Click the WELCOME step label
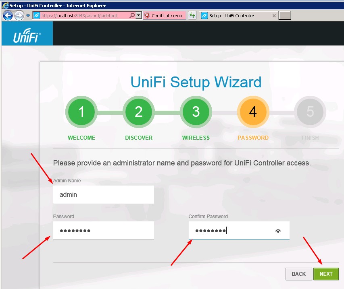 [x=81, y=138]
